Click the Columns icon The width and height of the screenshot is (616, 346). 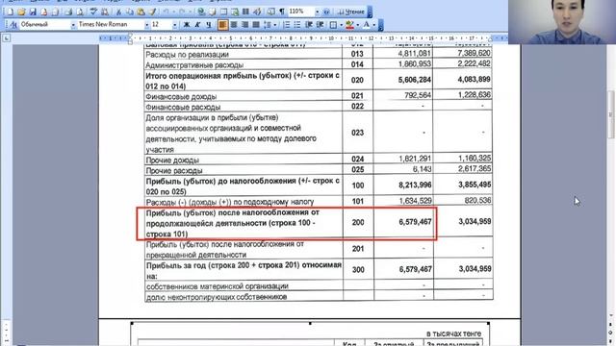[x=245, y=12]
